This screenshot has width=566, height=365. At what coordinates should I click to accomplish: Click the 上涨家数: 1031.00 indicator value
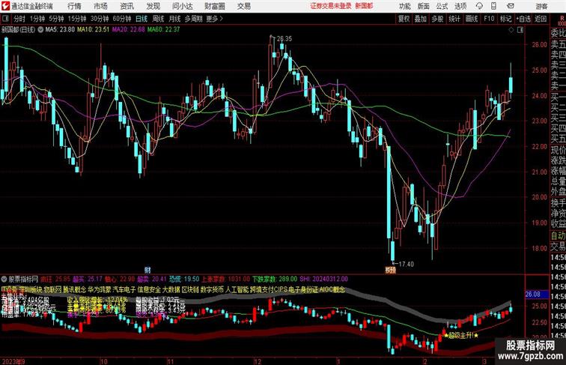[x=225, y=279]
